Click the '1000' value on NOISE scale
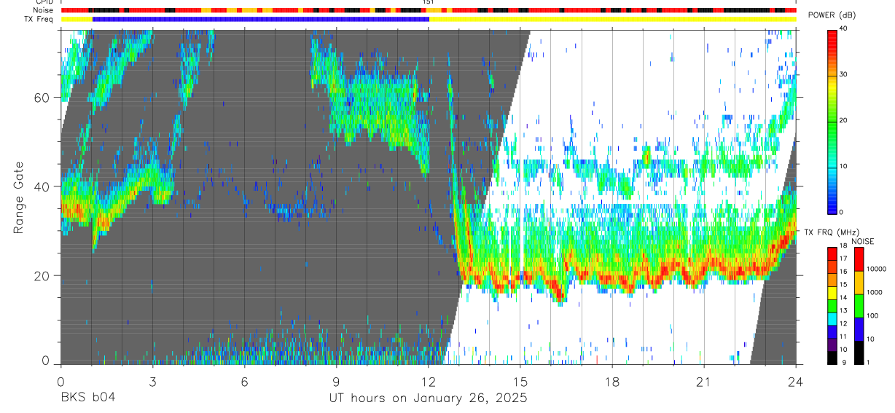This screenshot has width=895, height=413. click(x=875, y=292)
